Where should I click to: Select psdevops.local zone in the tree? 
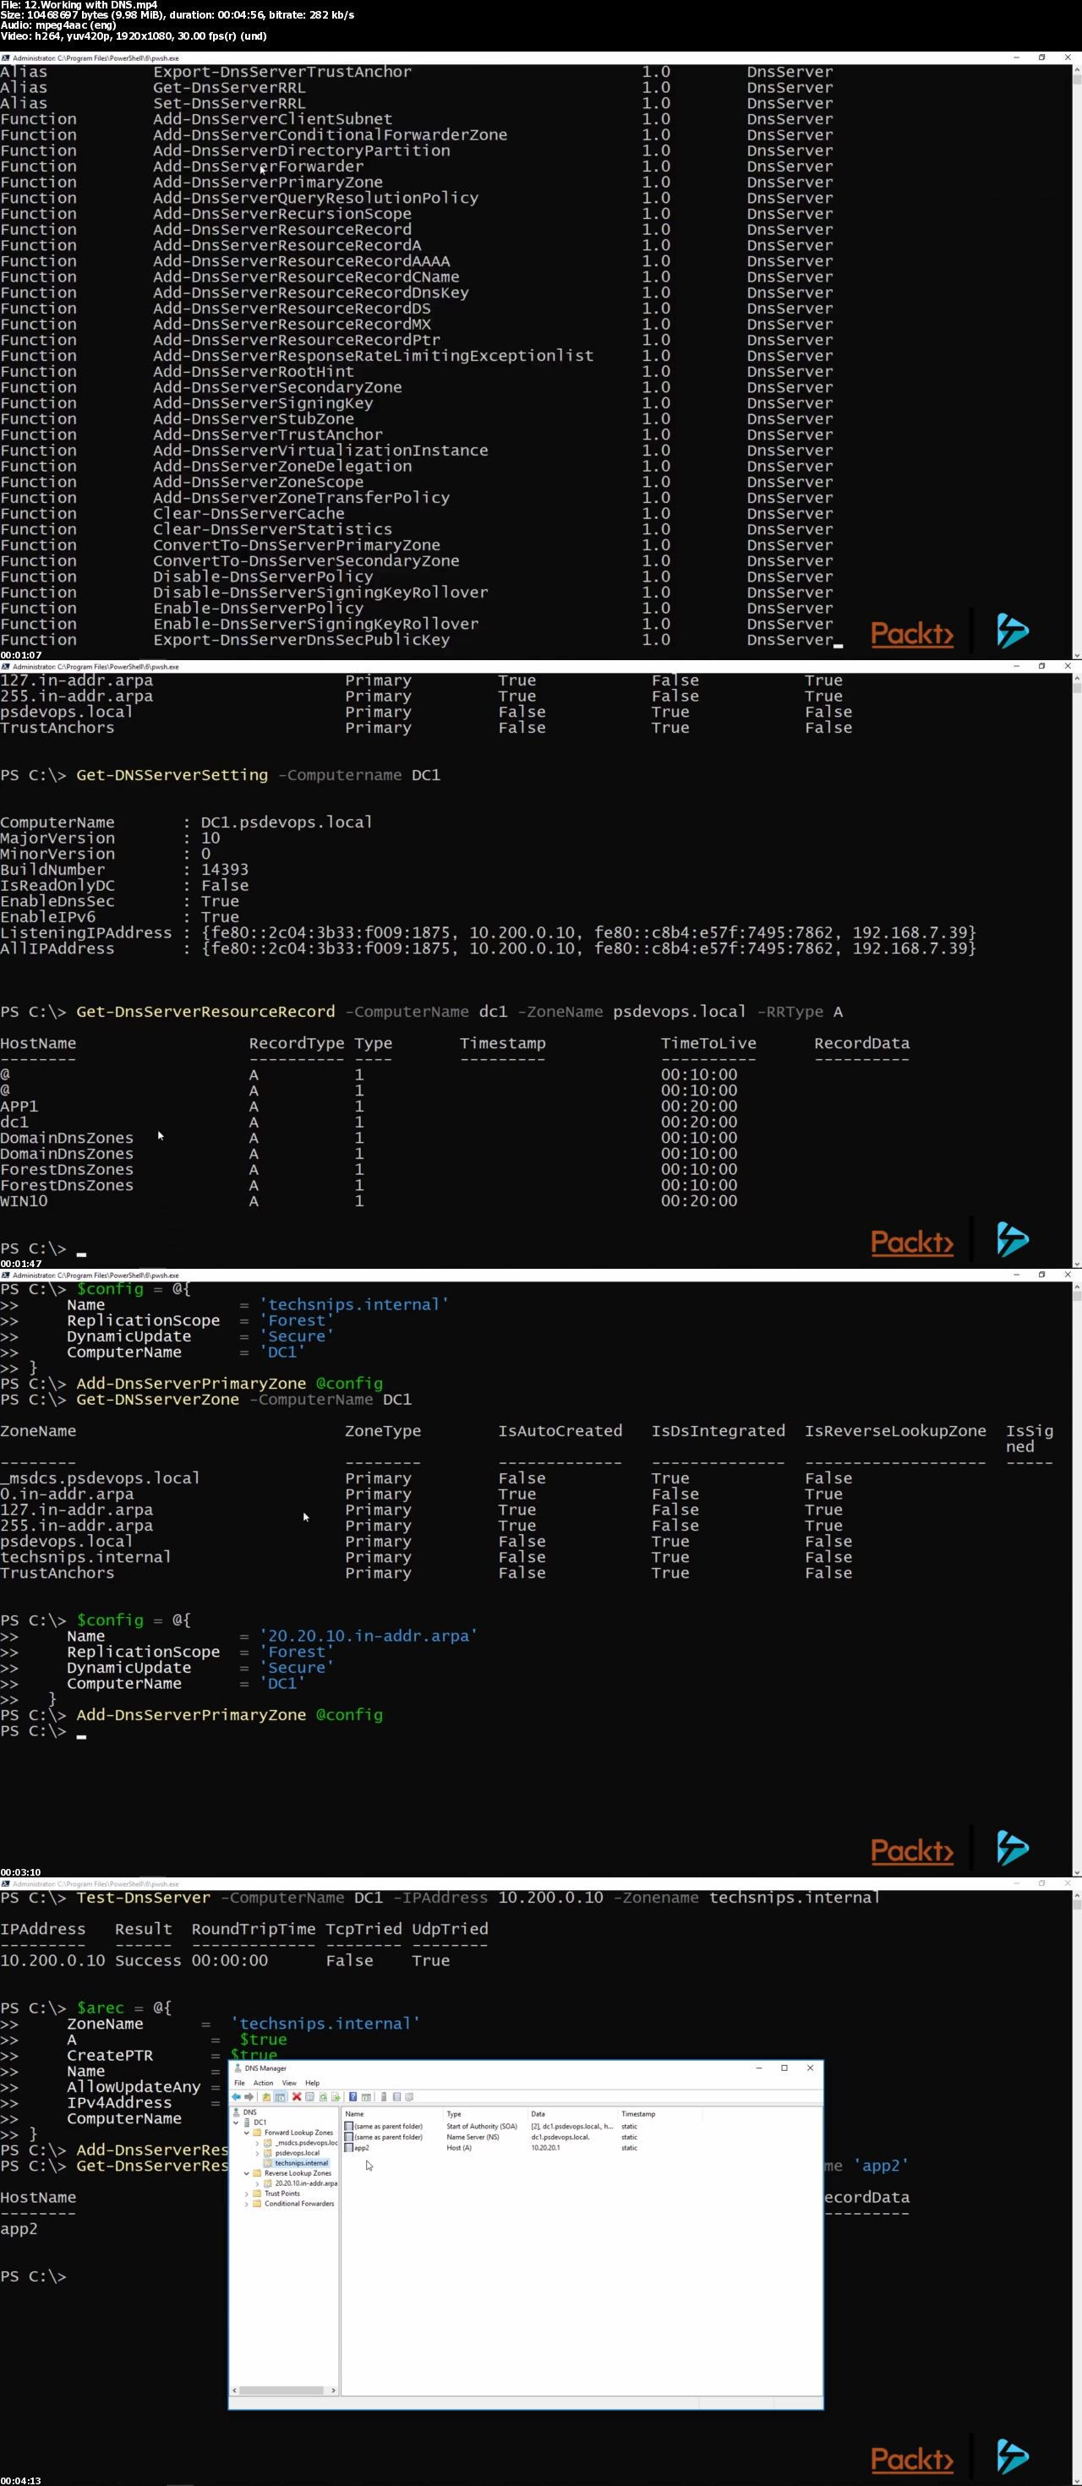click(298, 2153)
